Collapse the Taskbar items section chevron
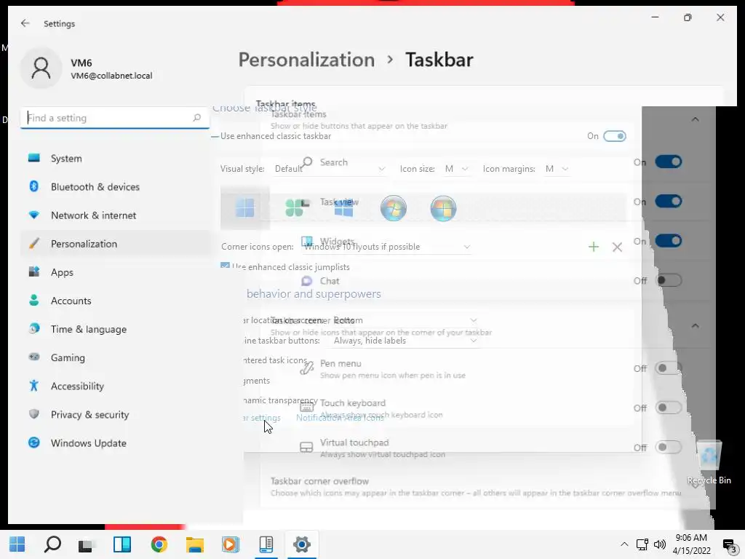Image resolution: width=745 pixels, height=559 pixels. pos(695,119)
